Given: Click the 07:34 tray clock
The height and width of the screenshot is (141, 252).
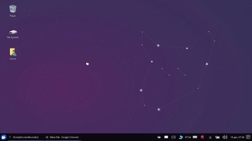Looking at the screenshot, I should click(x=188, y=137).
